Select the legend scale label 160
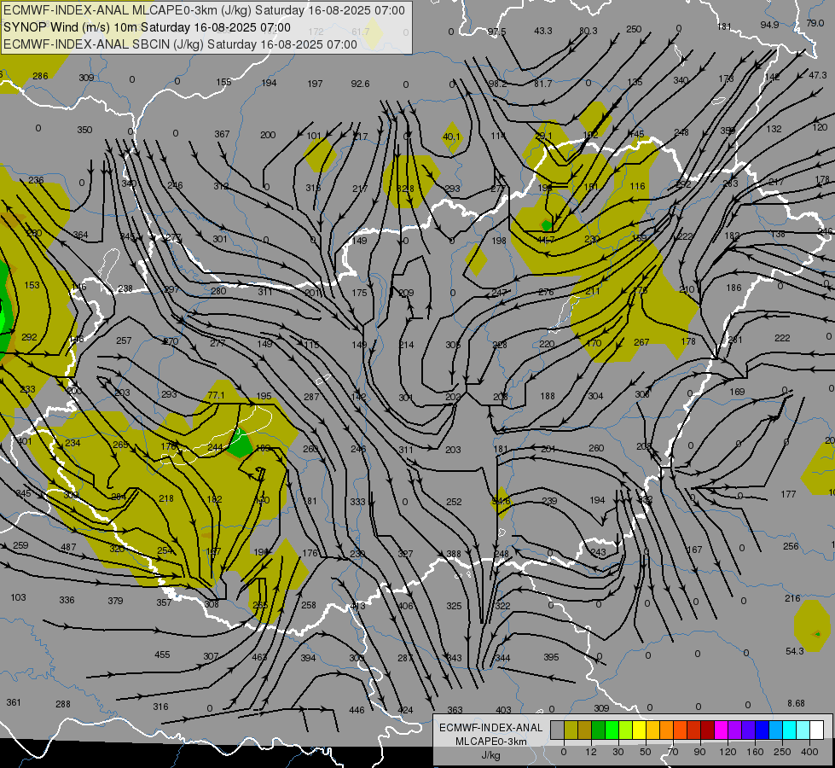The height and width of the screenshot is (768, 835). (755, 752)
